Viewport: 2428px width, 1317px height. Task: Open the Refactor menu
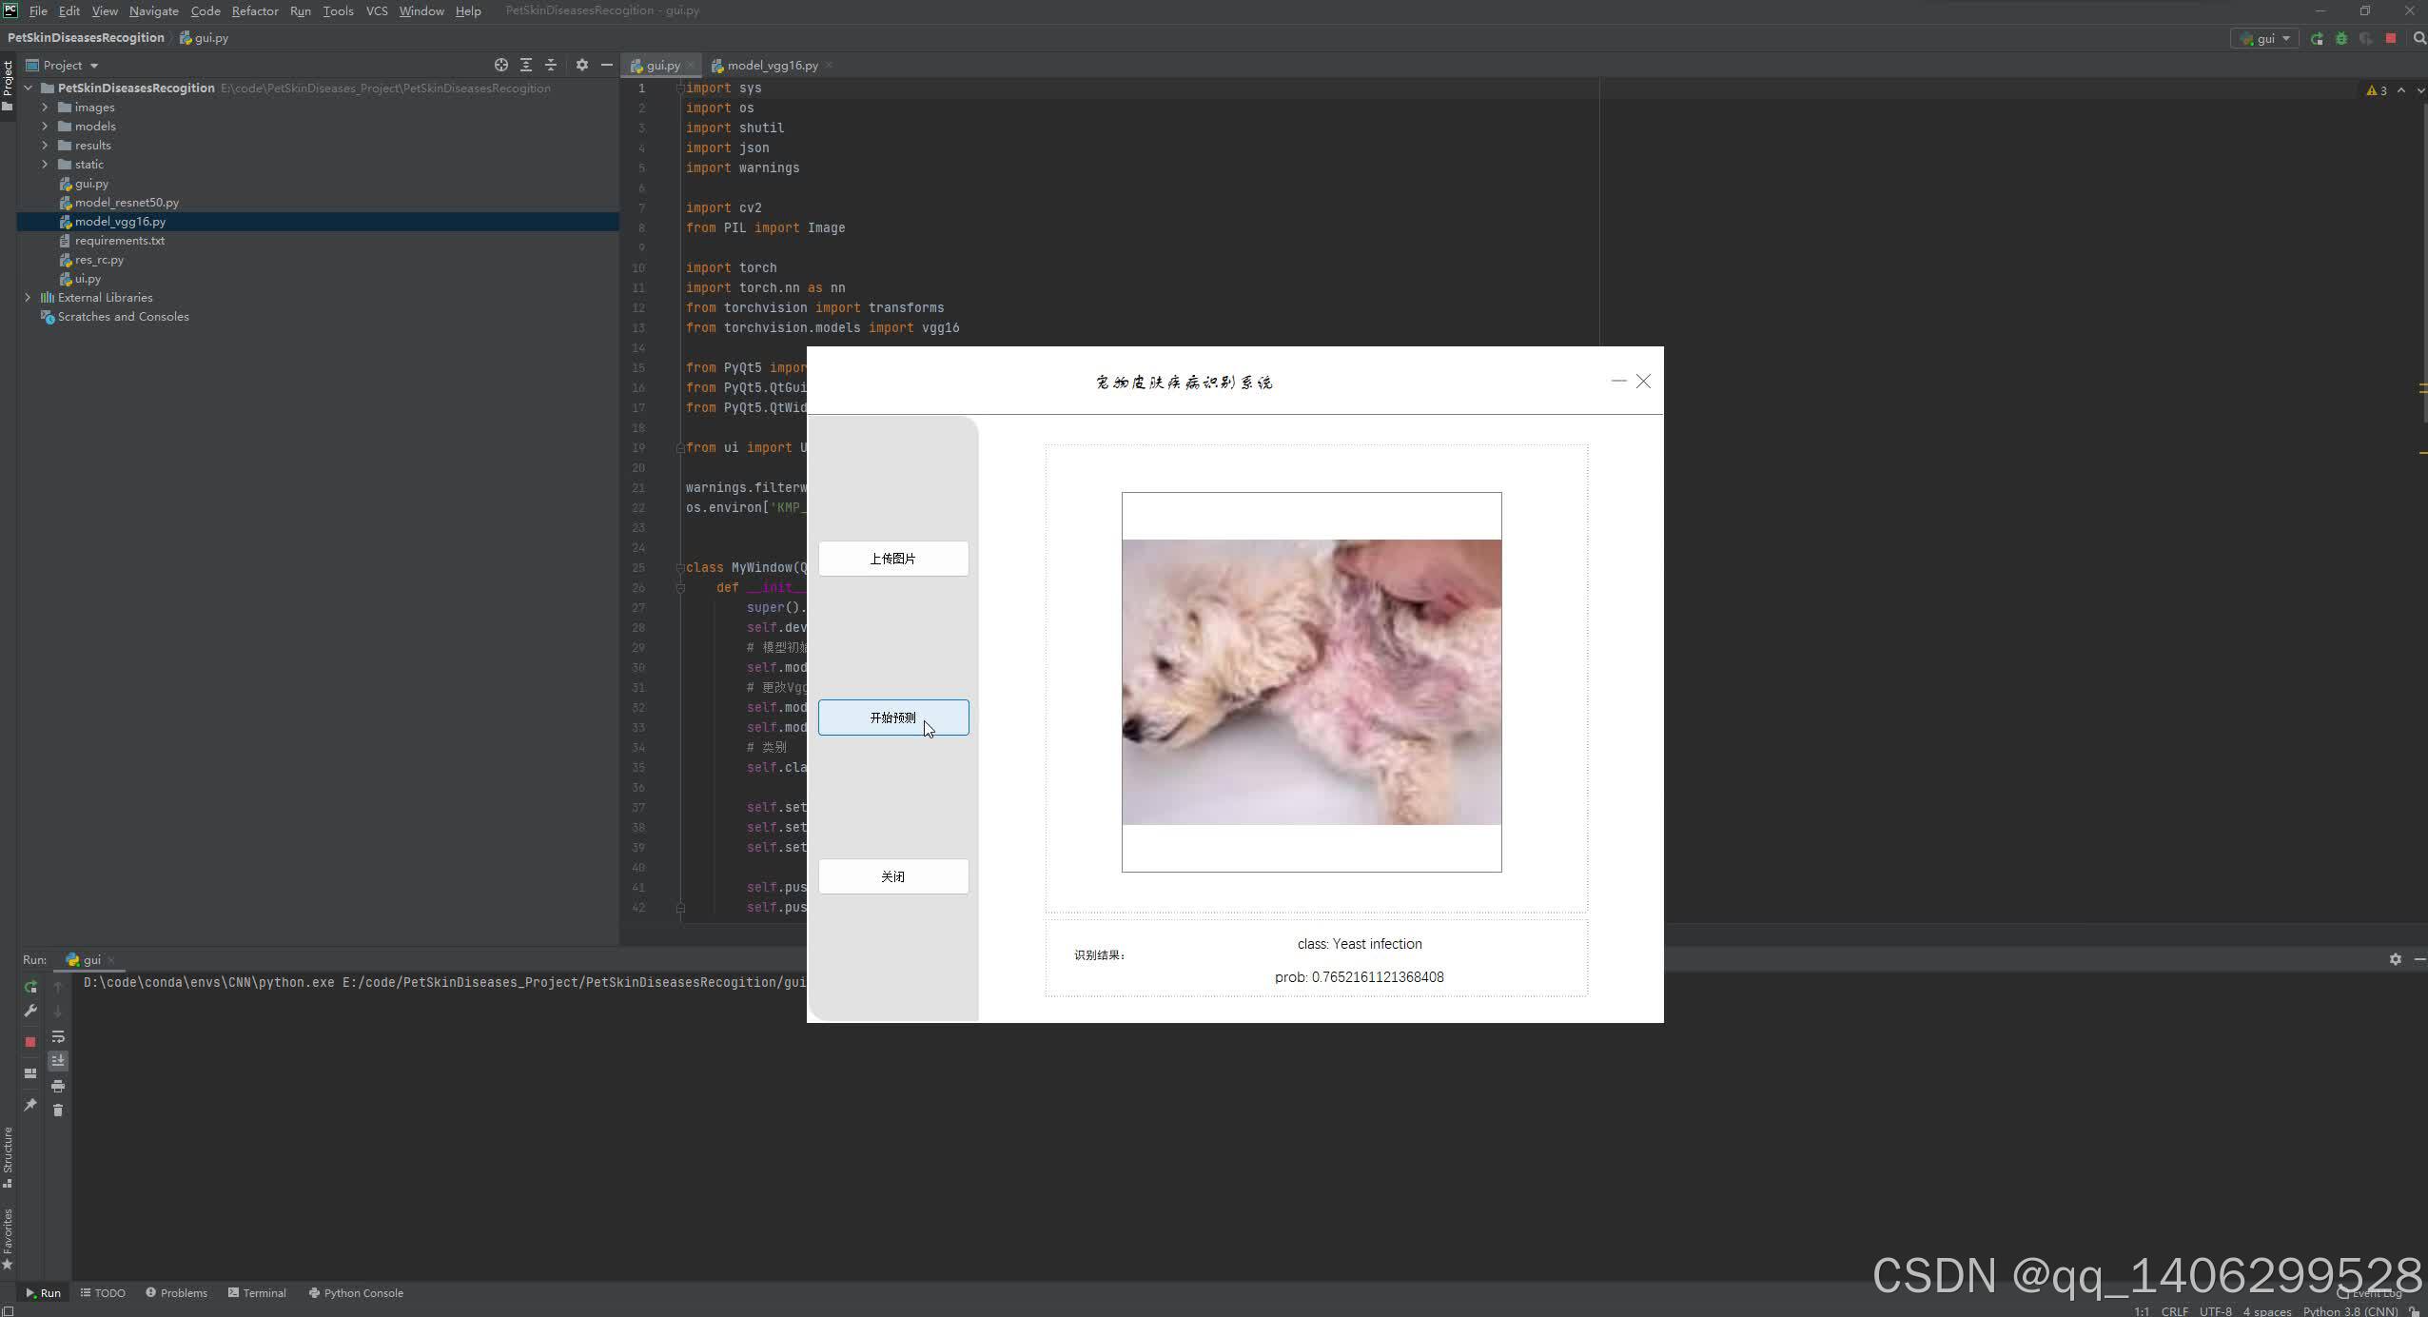(x=254, y=11)
